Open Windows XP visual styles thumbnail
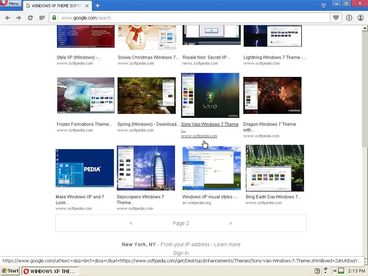The width and height of the screenshot is (368, 276). tap(211, 168)
